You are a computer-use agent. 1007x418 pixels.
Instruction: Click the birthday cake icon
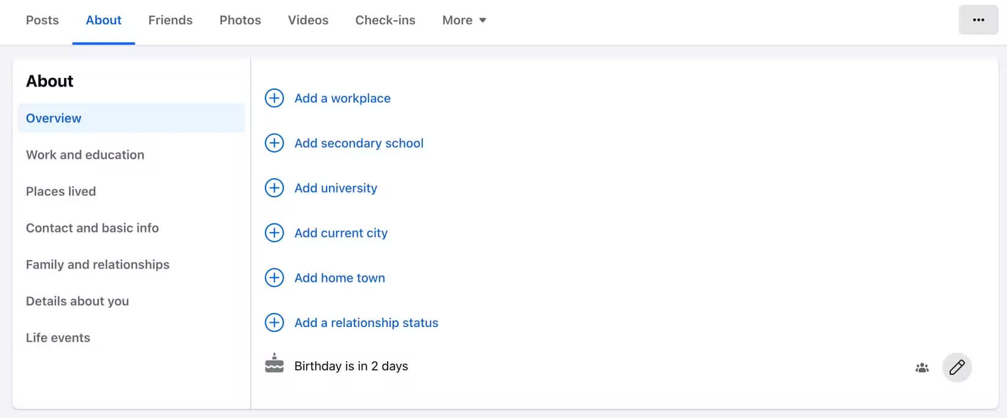tap(274, 364)
